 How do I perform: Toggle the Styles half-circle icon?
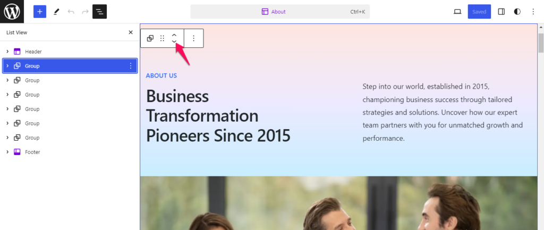click(x=517, y=12)
